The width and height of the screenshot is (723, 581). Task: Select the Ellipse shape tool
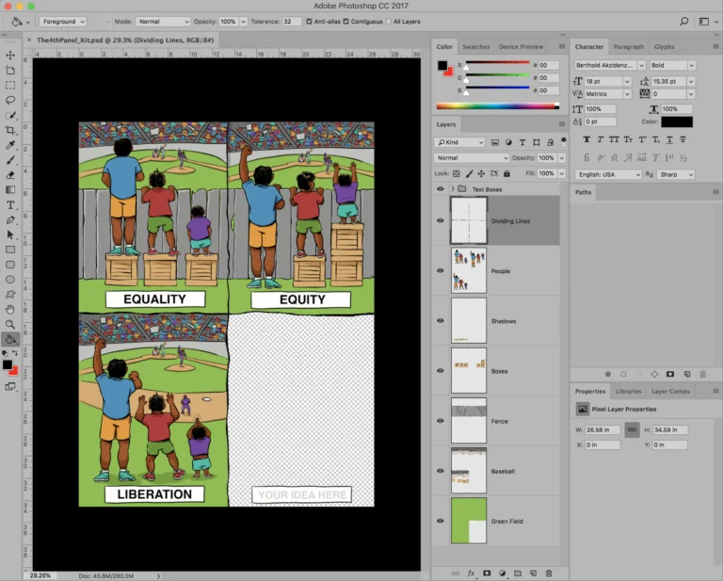(10, 280)
